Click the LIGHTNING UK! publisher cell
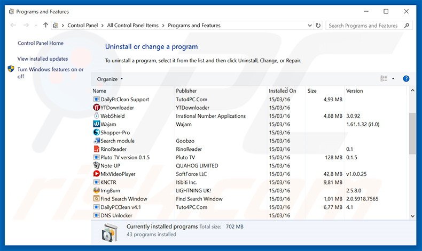This screenshot has height=251, width=422. (193, 191)
